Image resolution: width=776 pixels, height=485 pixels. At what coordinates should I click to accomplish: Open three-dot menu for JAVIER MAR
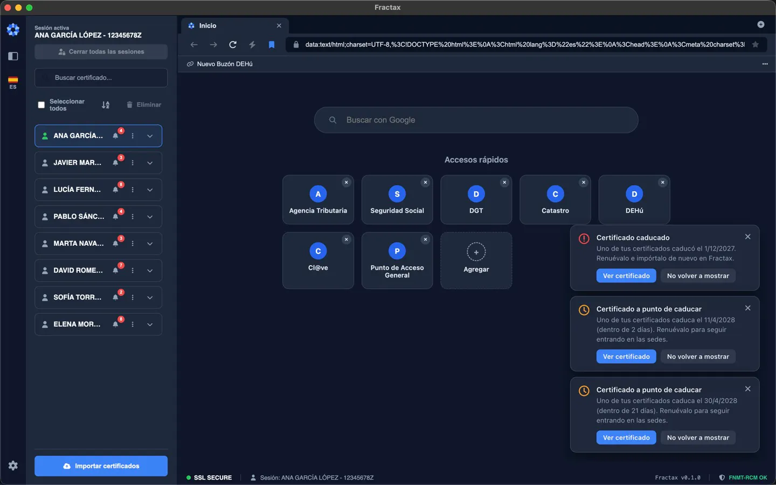[133, 163]
